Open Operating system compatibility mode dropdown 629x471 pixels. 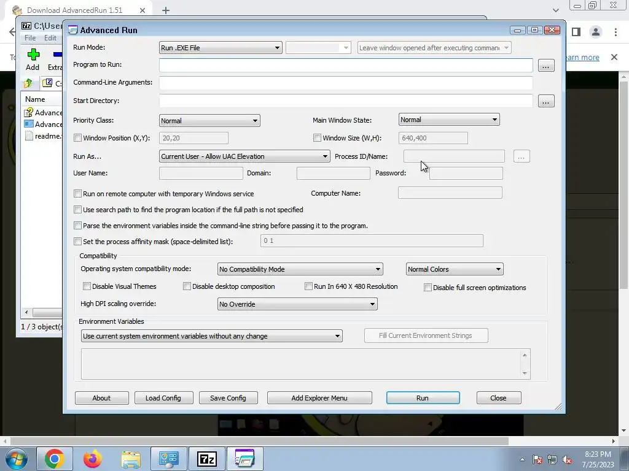point(300,269)
